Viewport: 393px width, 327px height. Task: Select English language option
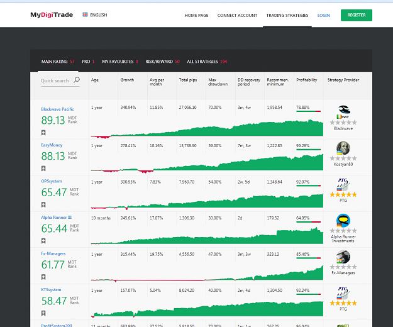(99, 15)
